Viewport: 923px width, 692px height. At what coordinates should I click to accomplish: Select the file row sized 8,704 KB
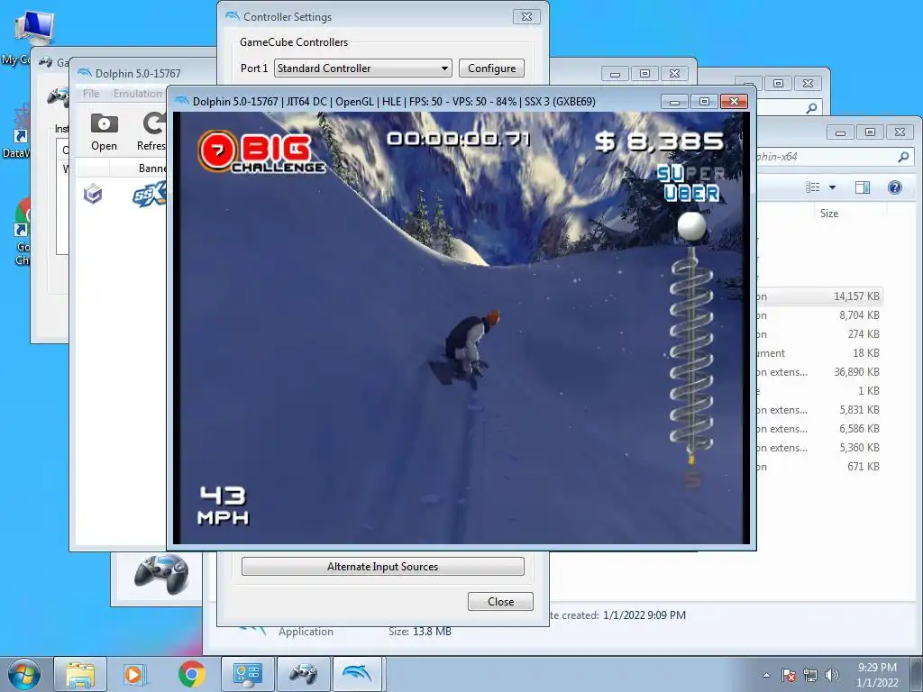(x=820, y=315)
